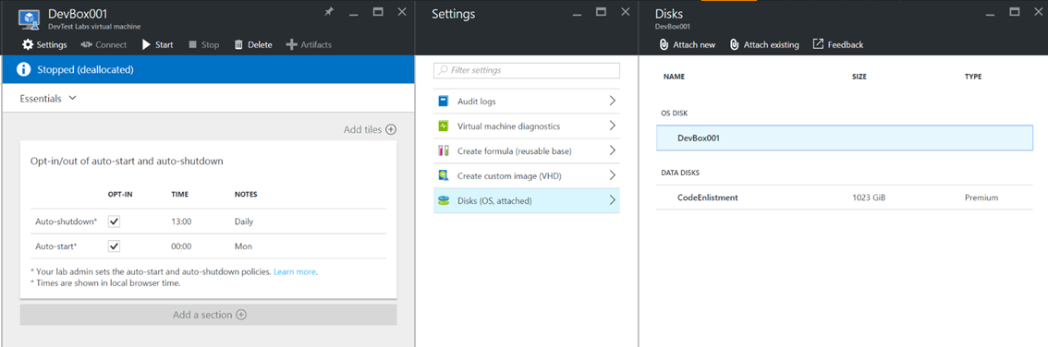Image resolution: width=1048 pixels, height=347 pixels.
Task: Collapse the Essentials section
Action: [48, 98]
